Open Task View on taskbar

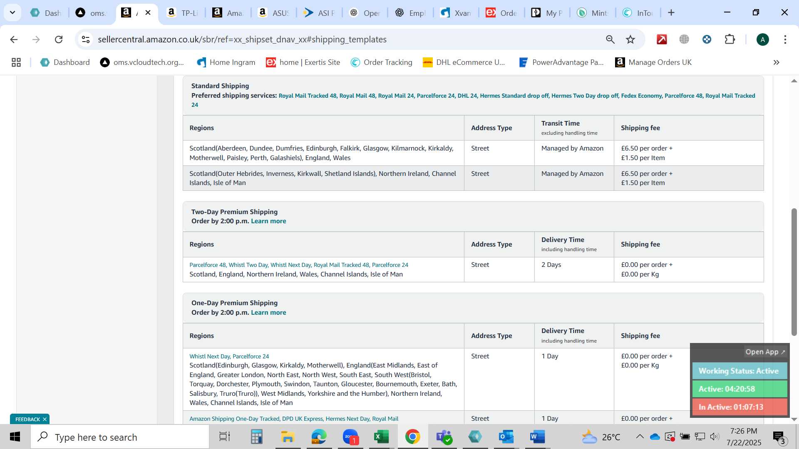pyautogui.click(x=225, y=437)
